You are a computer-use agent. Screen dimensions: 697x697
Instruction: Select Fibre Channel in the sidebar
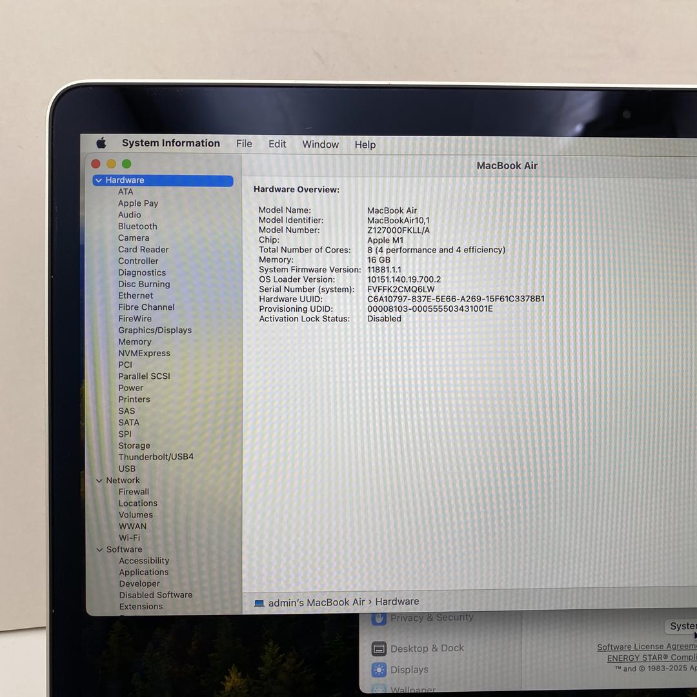pyautogui.click(x=146, y=307)
